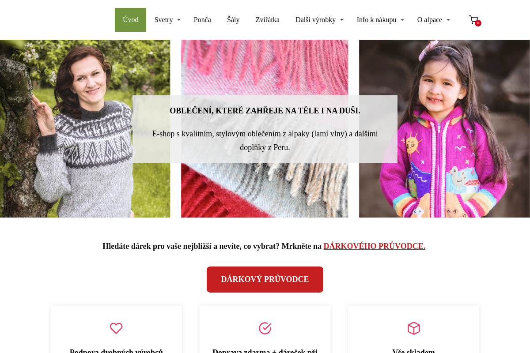The width and height of the screenshot is (530, 353).
Task: Click the heart icon in first feature card
Action: pyautogui.click(x=116, y=328)
